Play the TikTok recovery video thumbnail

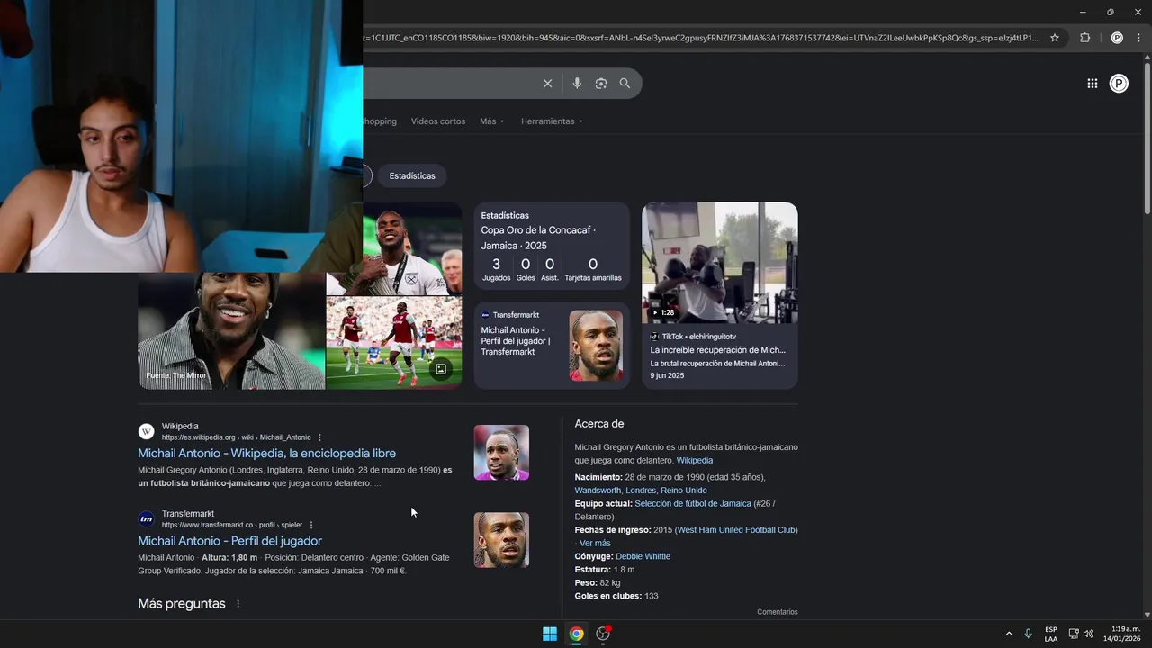coord(719,263)
